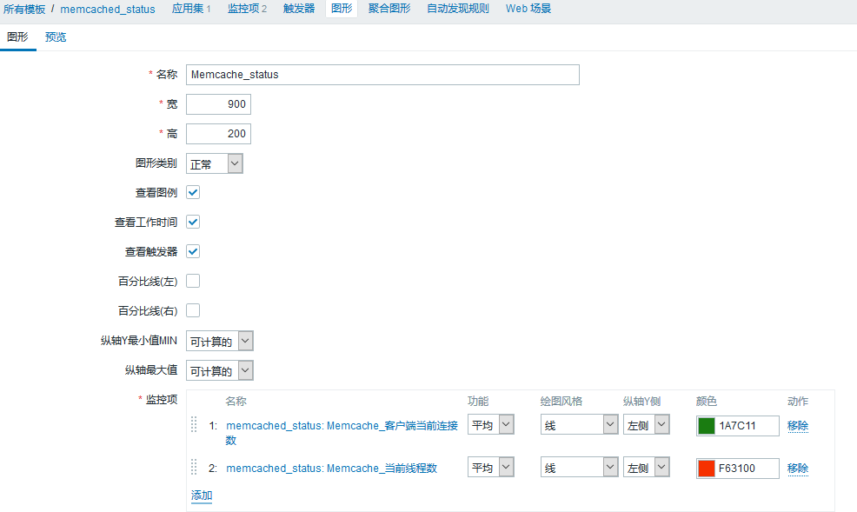Viewport: 857px width, 512px height.
Task: Open the 纵轴最大值 dropdown
Action: coord(220,370)
